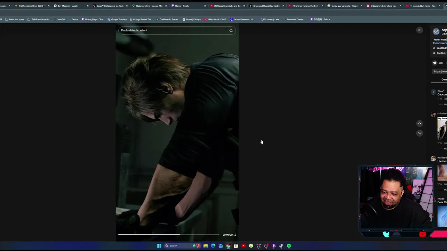Click the waffles commenter avatar
Screen dimensions: 447x251
[433, 159]
